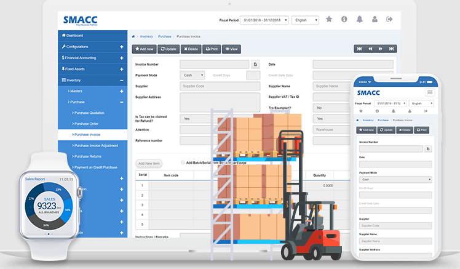Click info icon on phone view
The width and height of the screenshot is (460, 269).
[x=377, y=111]
